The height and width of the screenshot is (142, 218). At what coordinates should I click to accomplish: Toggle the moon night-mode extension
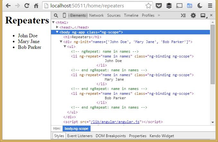click(x=200, y=6)
